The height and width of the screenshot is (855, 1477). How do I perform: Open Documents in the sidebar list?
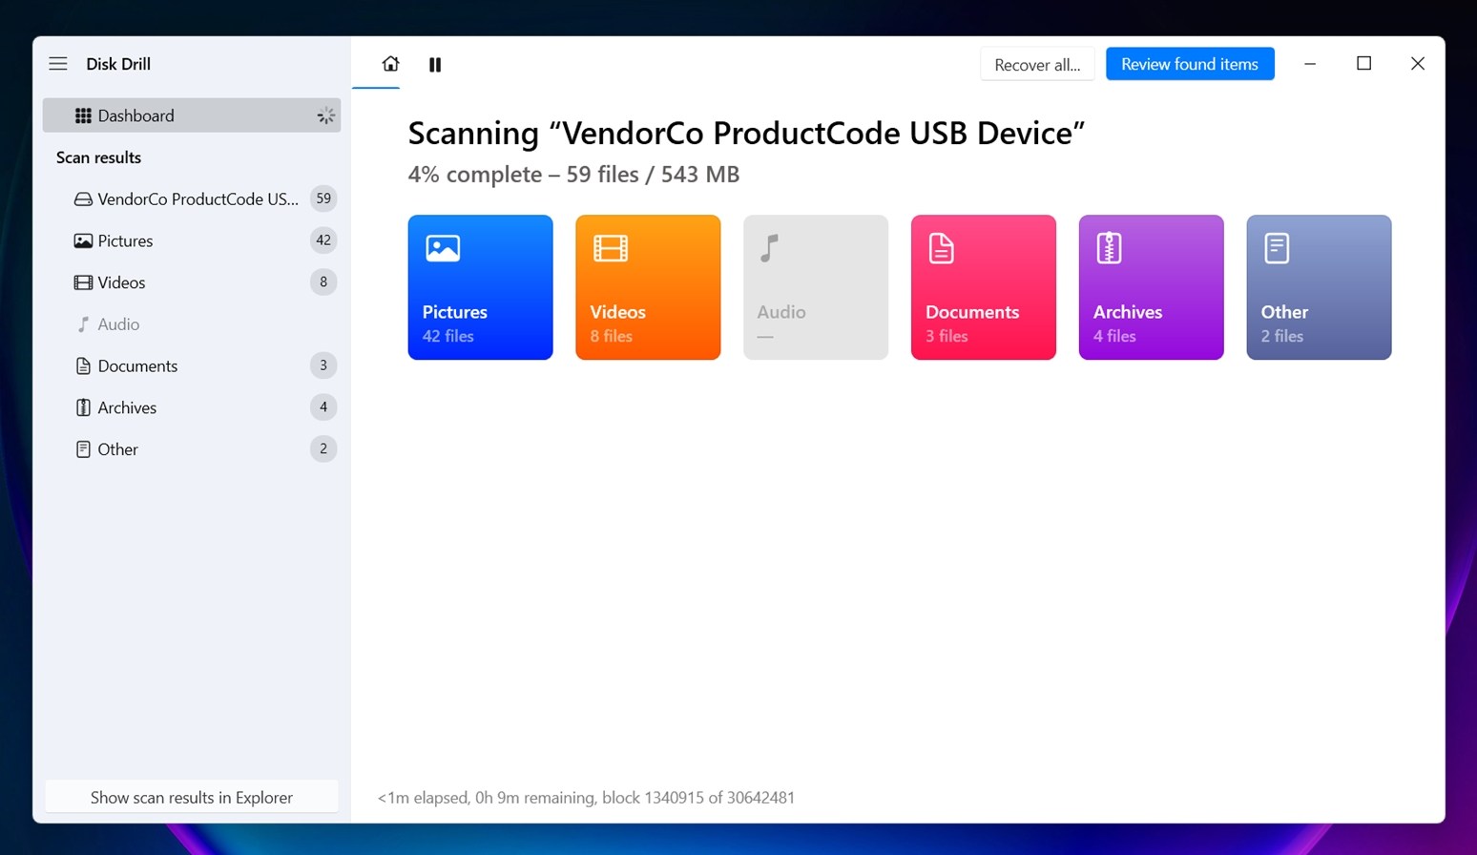click(x=137, y=365)
